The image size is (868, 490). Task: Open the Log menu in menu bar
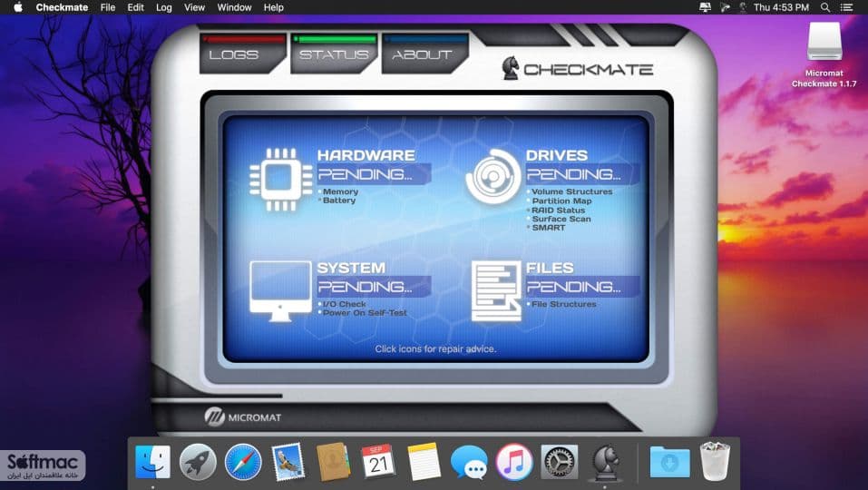164,7
